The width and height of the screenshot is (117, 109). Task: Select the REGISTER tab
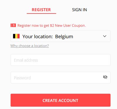(41, 10)
